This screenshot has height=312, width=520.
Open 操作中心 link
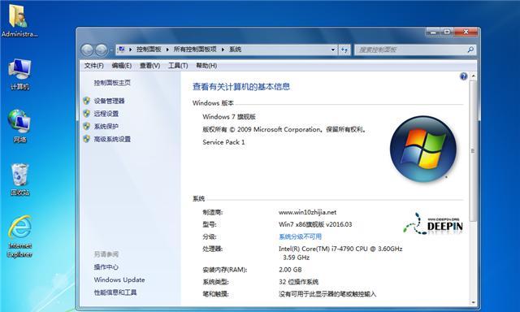tap(106, 267)
